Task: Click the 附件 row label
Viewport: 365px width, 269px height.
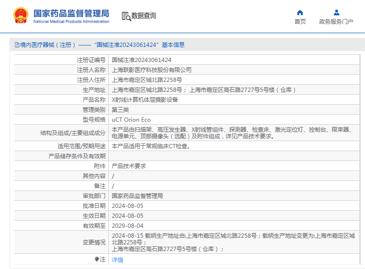Action: point(100,166)
